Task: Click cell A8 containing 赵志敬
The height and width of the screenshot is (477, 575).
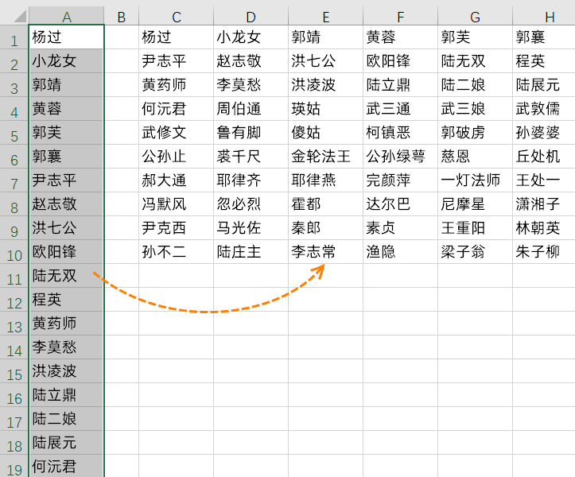Action: (66, 204)
